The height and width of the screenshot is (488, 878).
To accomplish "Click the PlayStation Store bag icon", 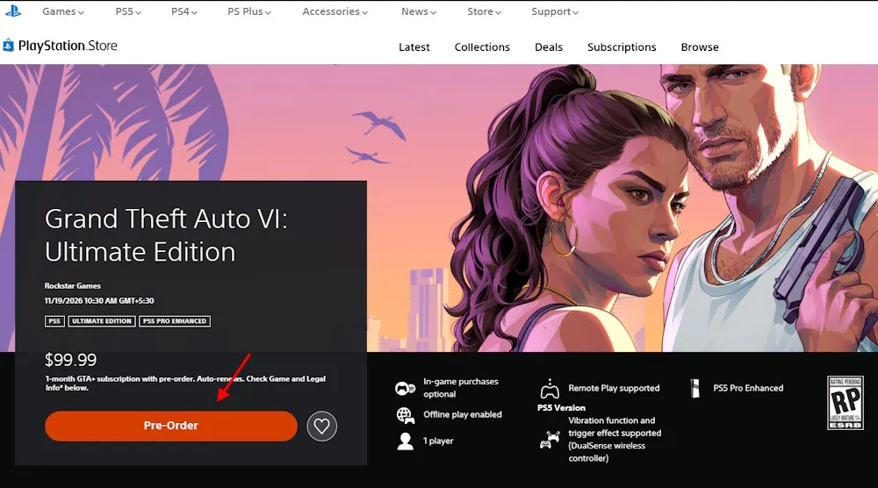I will click(x=8, y=46).
